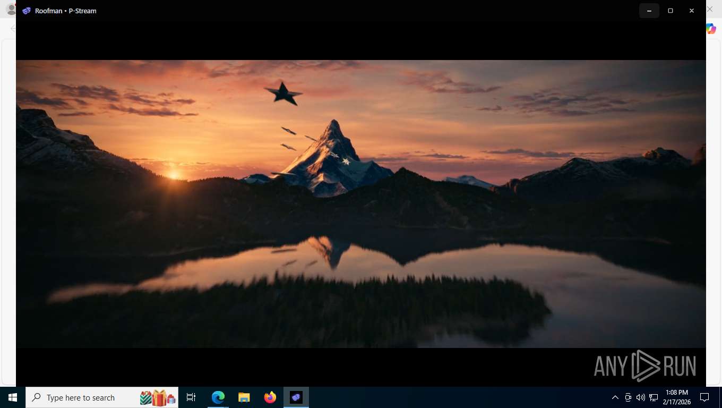The image size is (722, 408).
Task: Open the clock showing 1:08 PM
Action: [x=676, y=397]
